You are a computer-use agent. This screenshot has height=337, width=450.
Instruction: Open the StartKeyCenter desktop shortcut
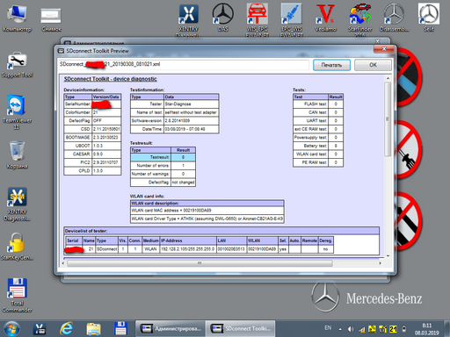(x=17, y=247)
